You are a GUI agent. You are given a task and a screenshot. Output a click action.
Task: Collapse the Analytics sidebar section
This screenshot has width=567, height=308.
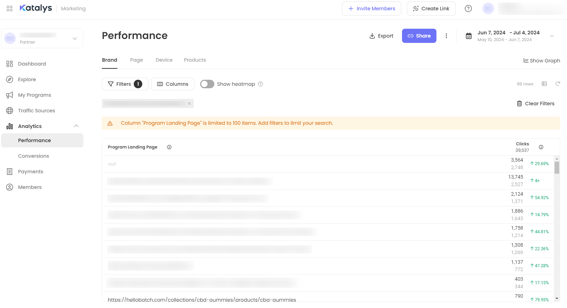[76, 126]
